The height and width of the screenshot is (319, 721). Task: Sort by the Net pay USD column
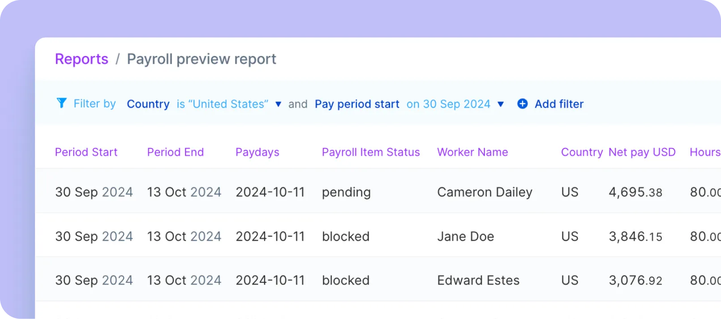642,152
